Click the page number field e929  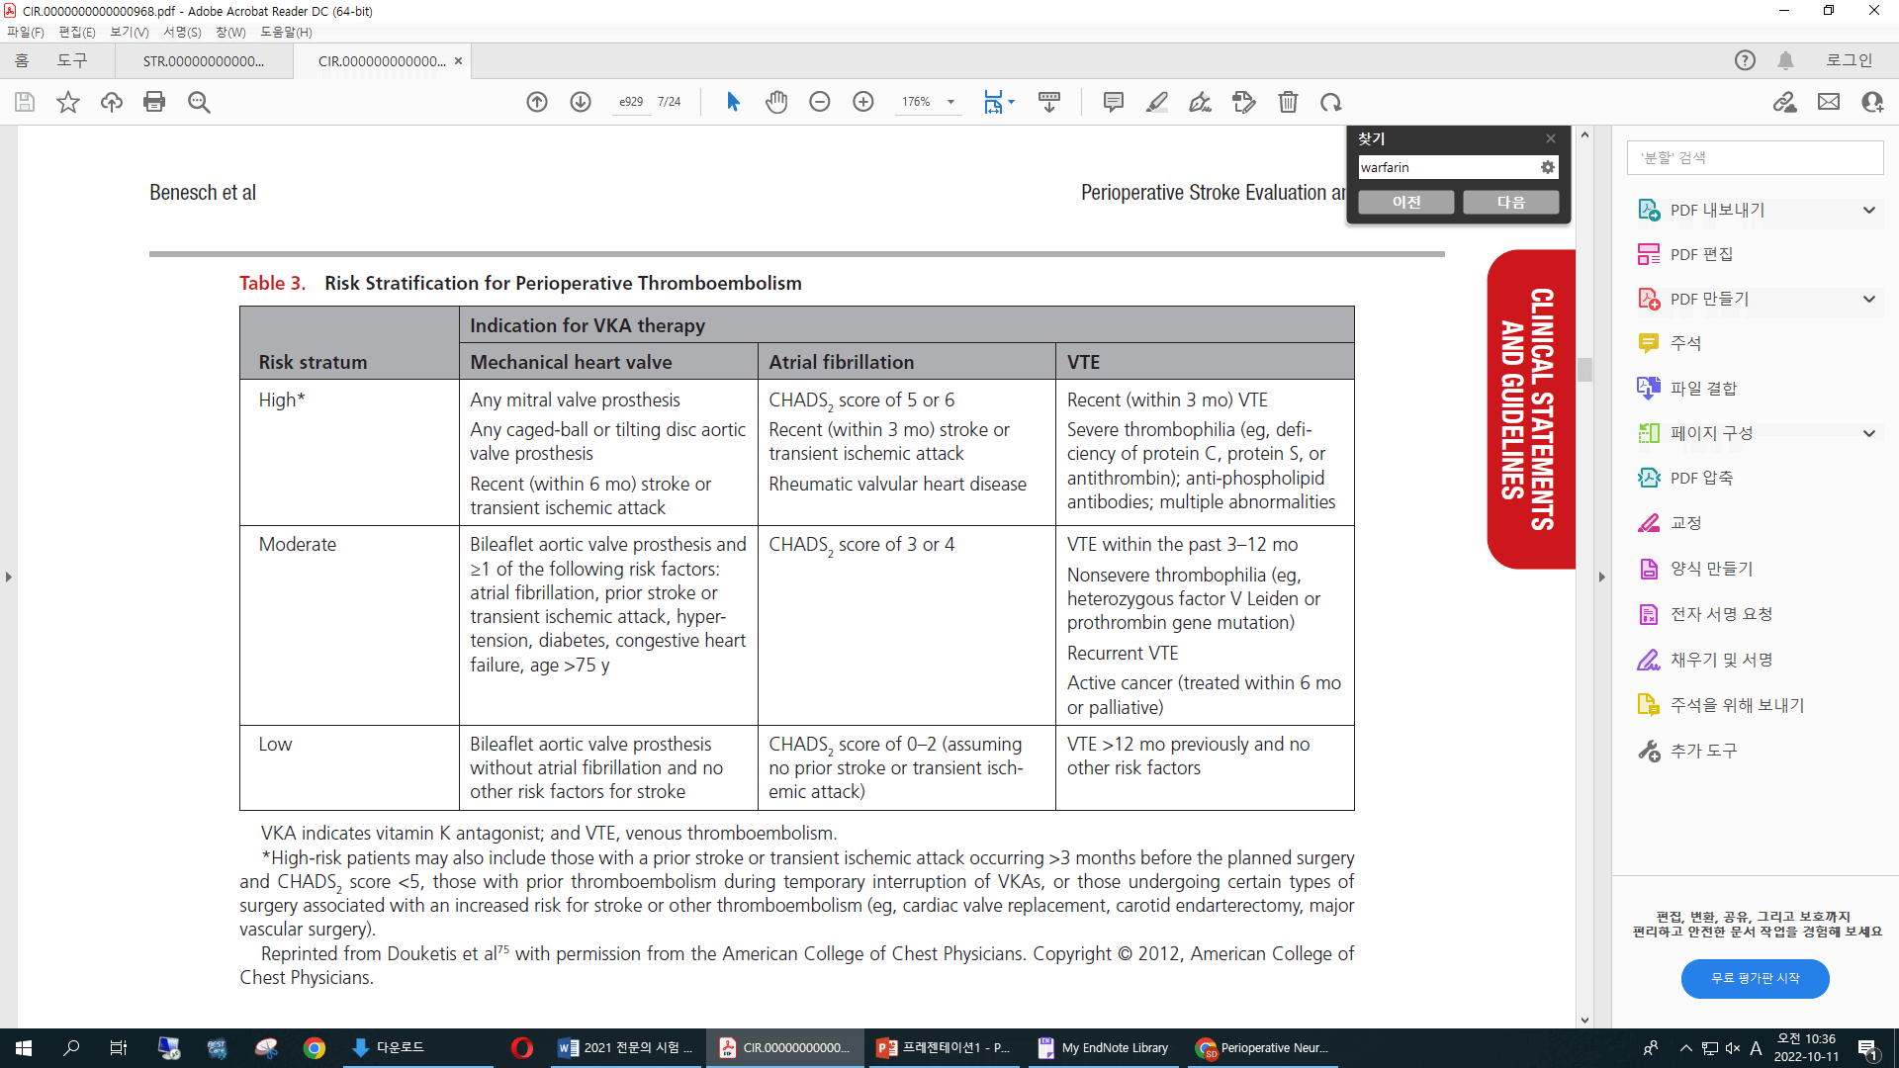pyautogui.click(x=631, y=102)
